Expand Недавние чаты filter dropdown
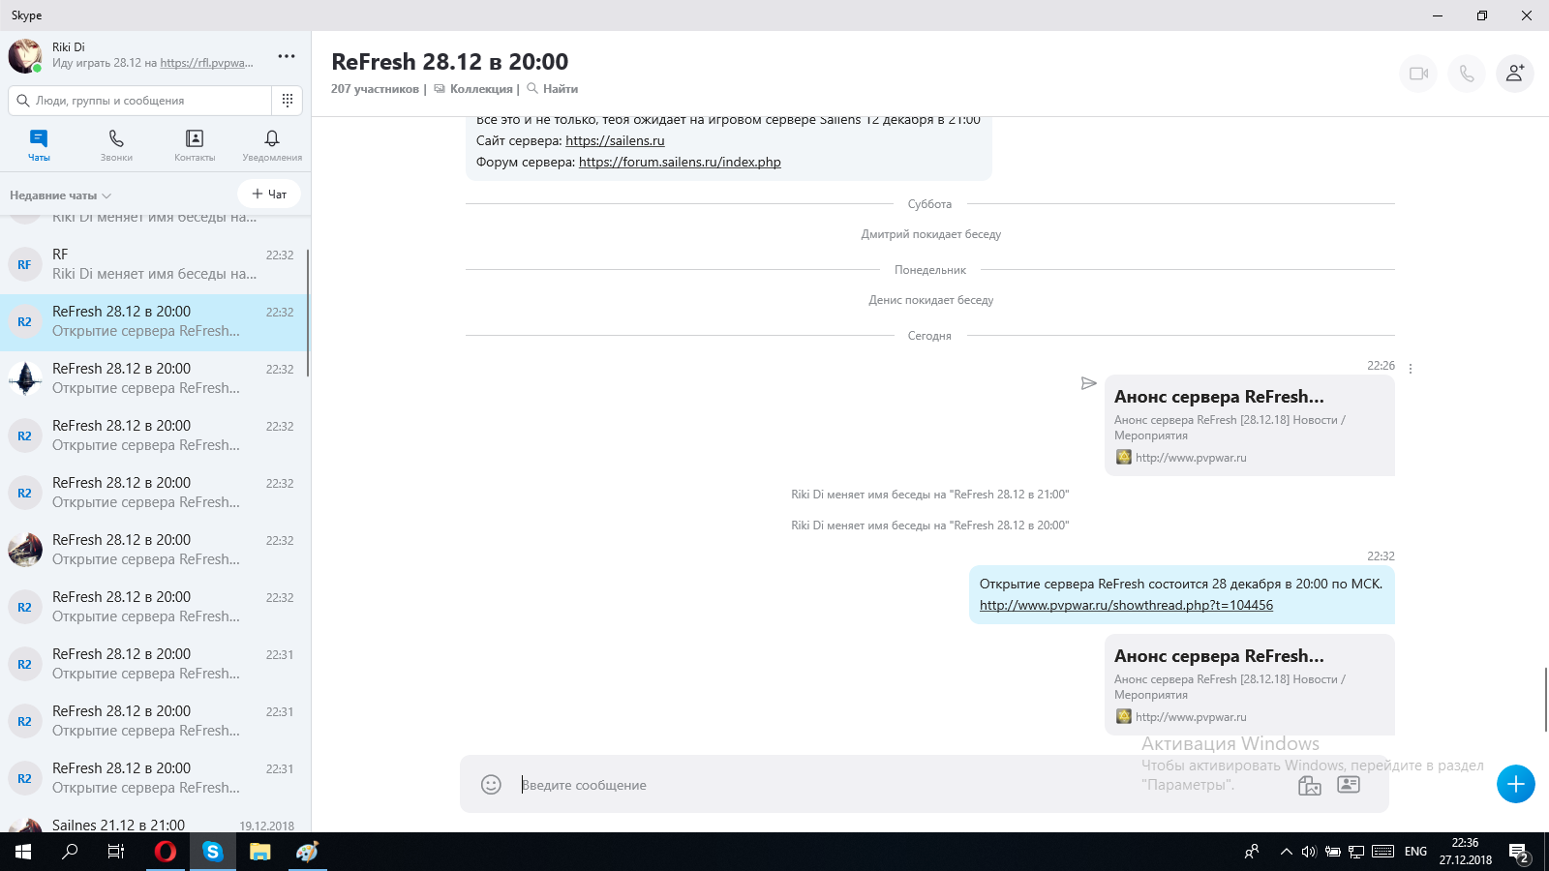Viewport: 1549px width, 871px height. point(60,195)
